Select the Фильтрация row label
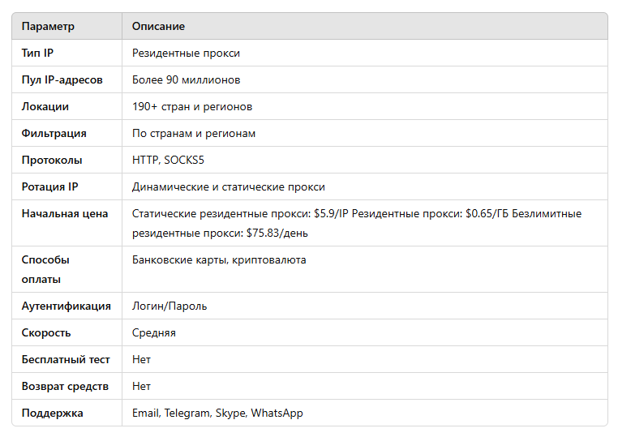 coord(54,134)
